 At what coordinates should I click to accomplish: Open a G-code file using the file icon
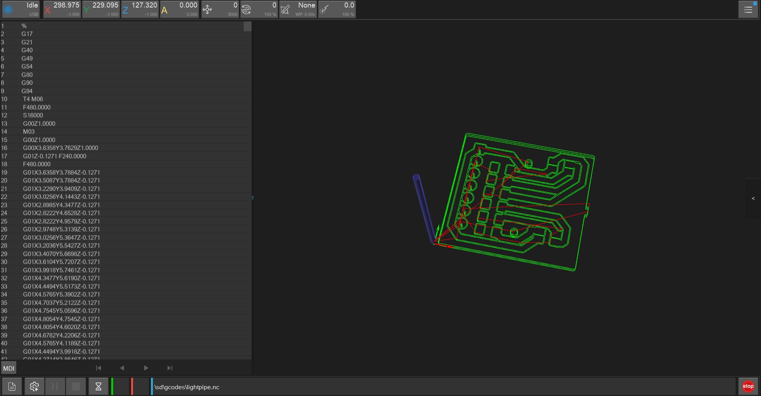12,386
